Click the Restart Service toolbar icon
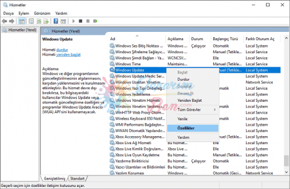Image resolution: width=290 pixels, height=189 pixels. (x=96, y=21)
